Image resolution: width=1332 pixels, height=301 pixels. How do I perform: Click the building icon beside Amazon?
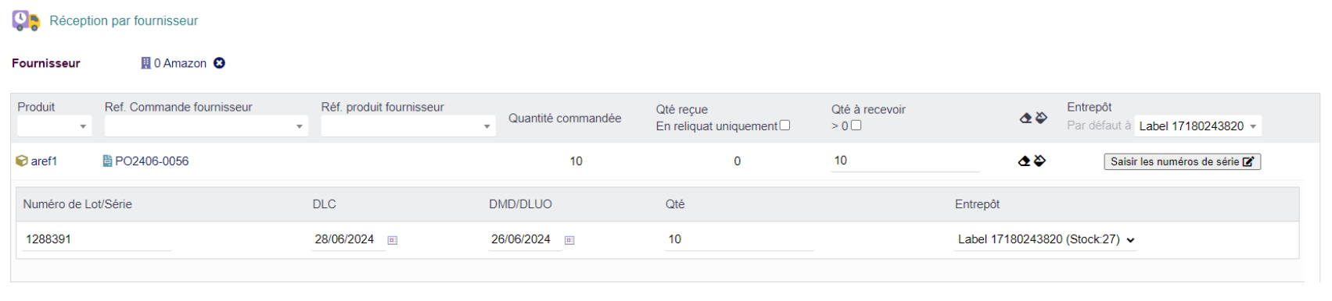[x=145, y=63]
